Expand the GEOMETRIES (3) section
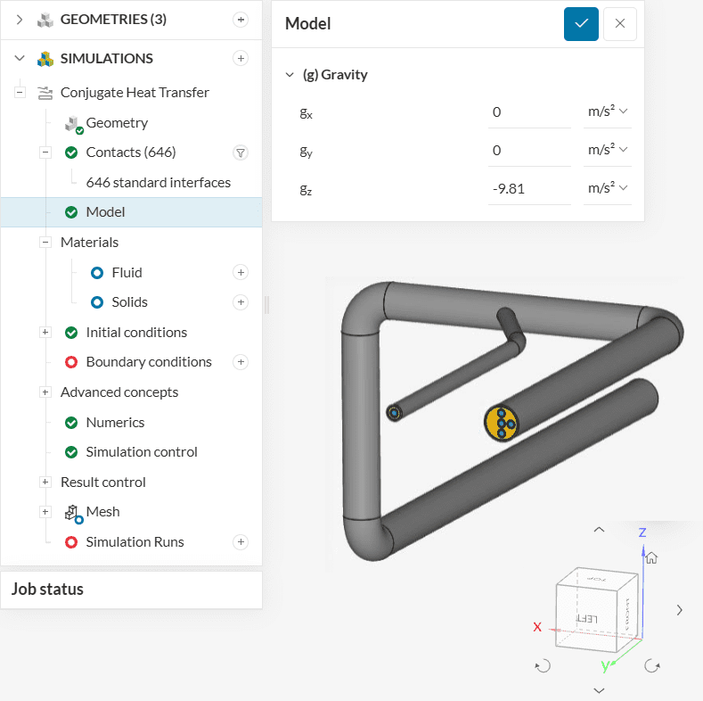The height and width of the screenshot is (701, 703). click(x=20, y=20)
